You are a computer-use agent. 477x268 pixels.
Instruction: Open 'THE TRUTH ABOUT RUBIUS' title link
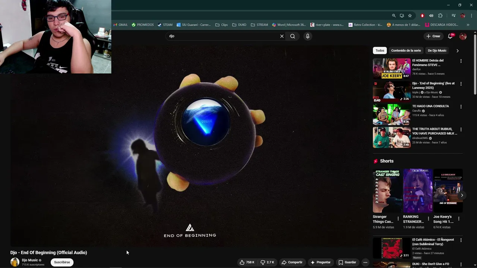point(434,131)
